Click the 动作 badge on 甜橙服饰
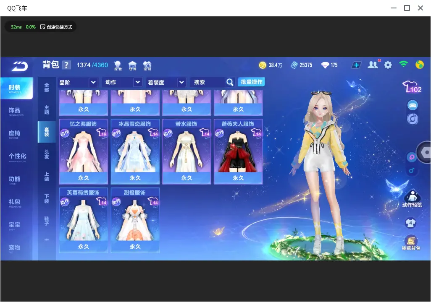 pos(116,202)
